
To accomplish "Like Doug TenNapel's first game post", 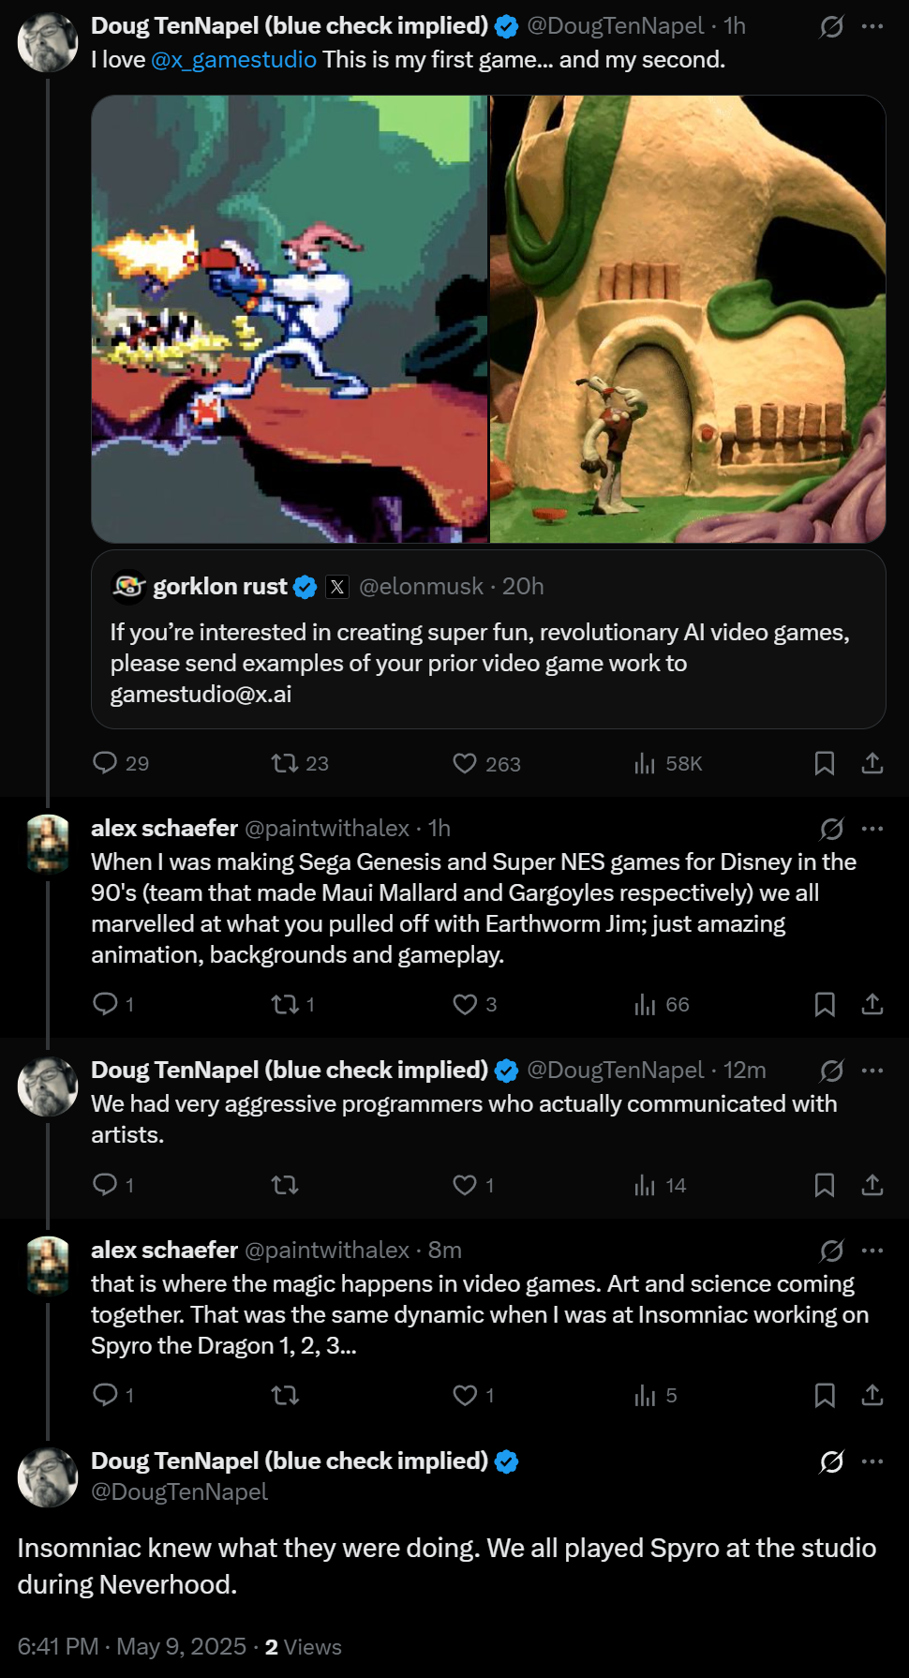I will [465, 763].
